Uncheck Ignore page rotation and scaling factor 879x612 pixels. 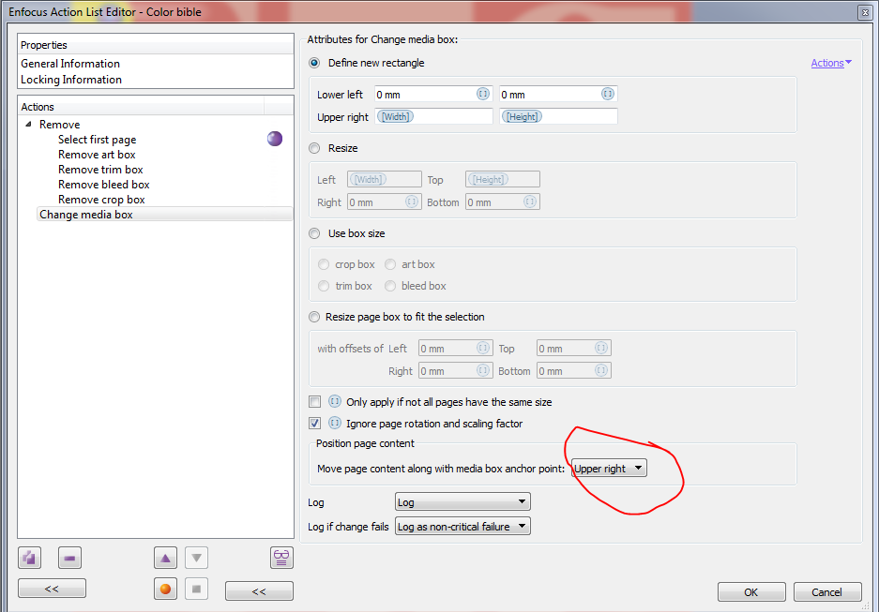(x=315, y=423)
